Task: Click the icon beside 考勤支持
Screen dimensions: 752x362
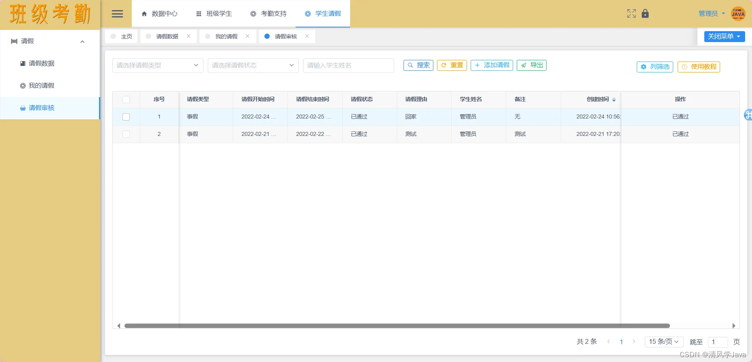Action: point(253,14)
